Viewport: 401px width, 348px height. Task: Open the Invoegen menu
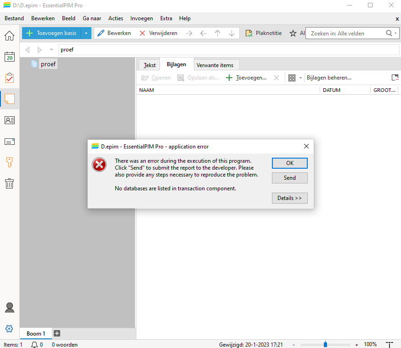click(141, 18)
